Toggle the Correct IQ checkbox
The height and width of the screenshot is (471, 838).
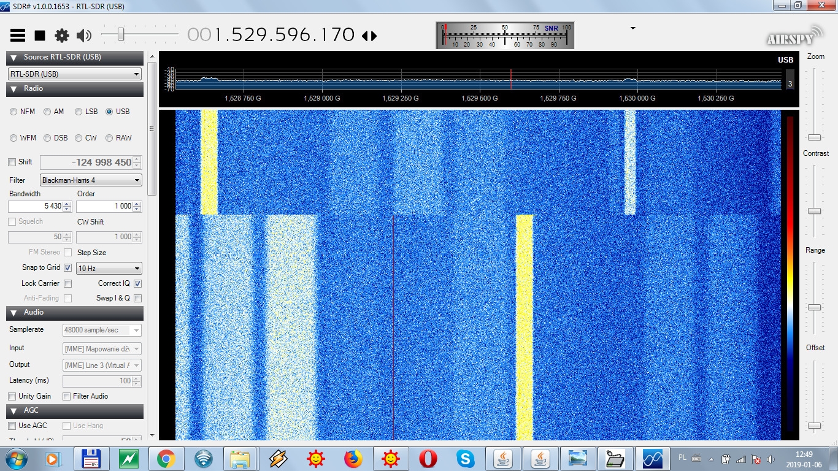tap(137, 283)
